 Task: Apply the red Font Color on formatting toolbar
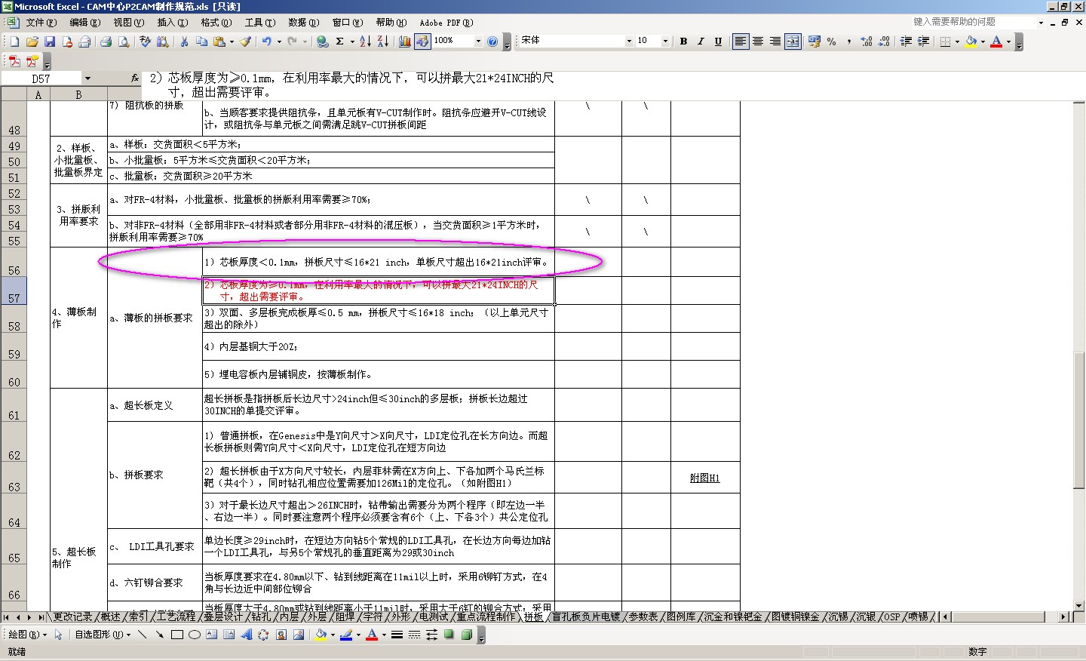coord(996,42)
